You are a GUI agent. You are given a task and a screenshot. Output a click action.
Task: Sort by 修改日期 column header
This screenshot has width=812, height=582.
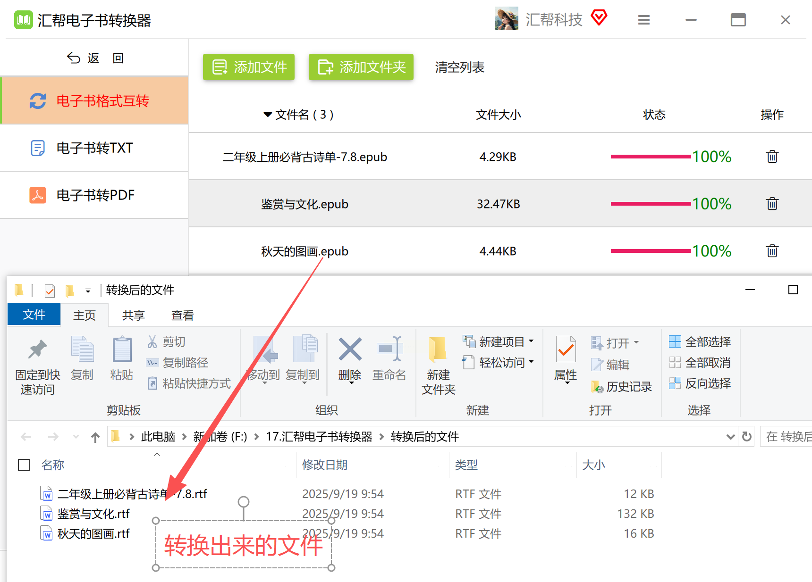tap(325, 465)
